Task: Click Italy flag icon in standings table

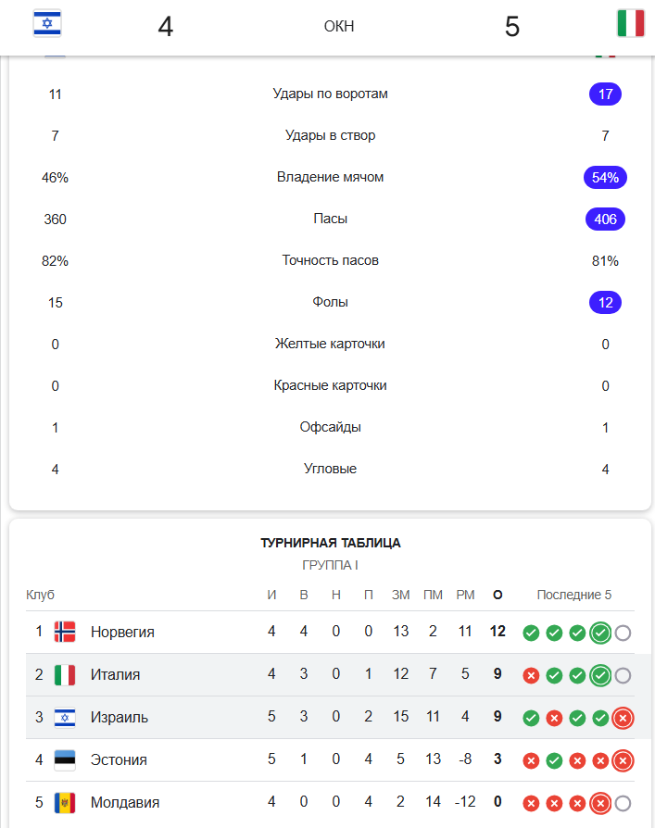Action: coord(65,674)
